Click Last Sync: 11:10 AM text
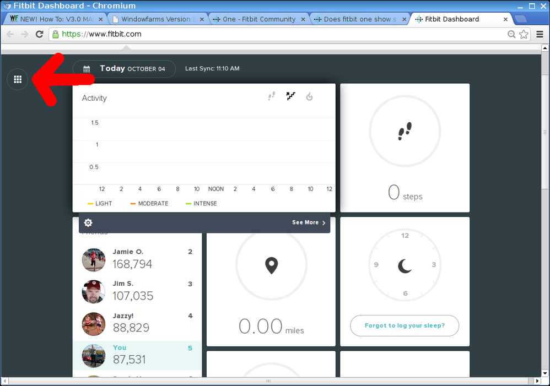550x386 pixels. tap(212, 69)
